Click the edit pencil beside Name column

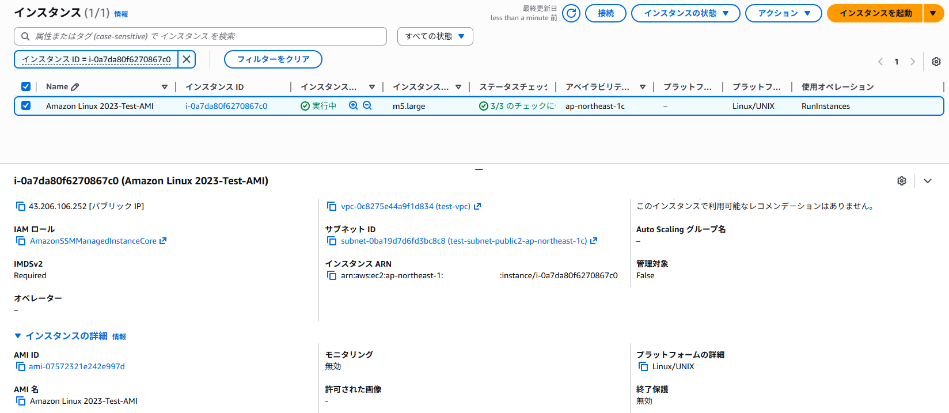(x=75, y=87)
